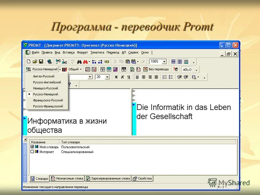Select Французско-Русский translation direction

coord(48,100)
